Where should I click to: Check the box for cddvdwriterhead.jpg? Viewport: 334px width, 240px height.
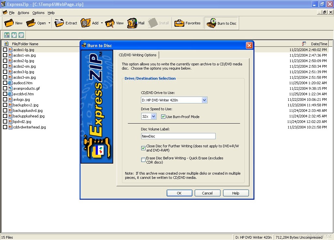(5, 127)
